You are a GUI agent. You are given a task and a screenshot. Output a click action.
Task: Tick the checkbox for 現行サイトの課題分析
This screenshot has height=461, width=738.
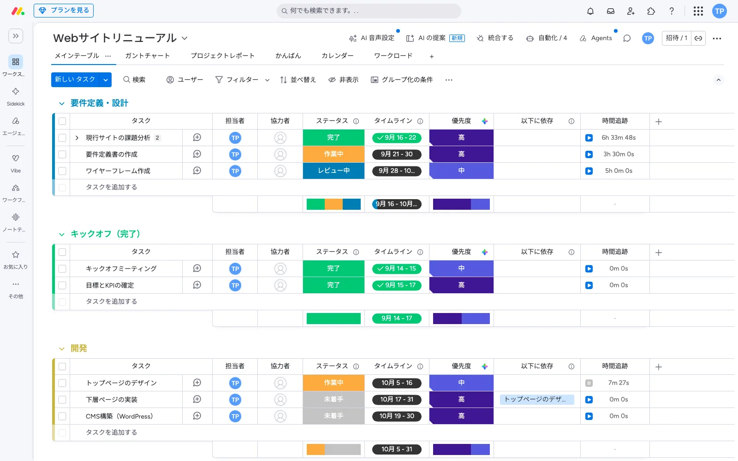(62, 138)
